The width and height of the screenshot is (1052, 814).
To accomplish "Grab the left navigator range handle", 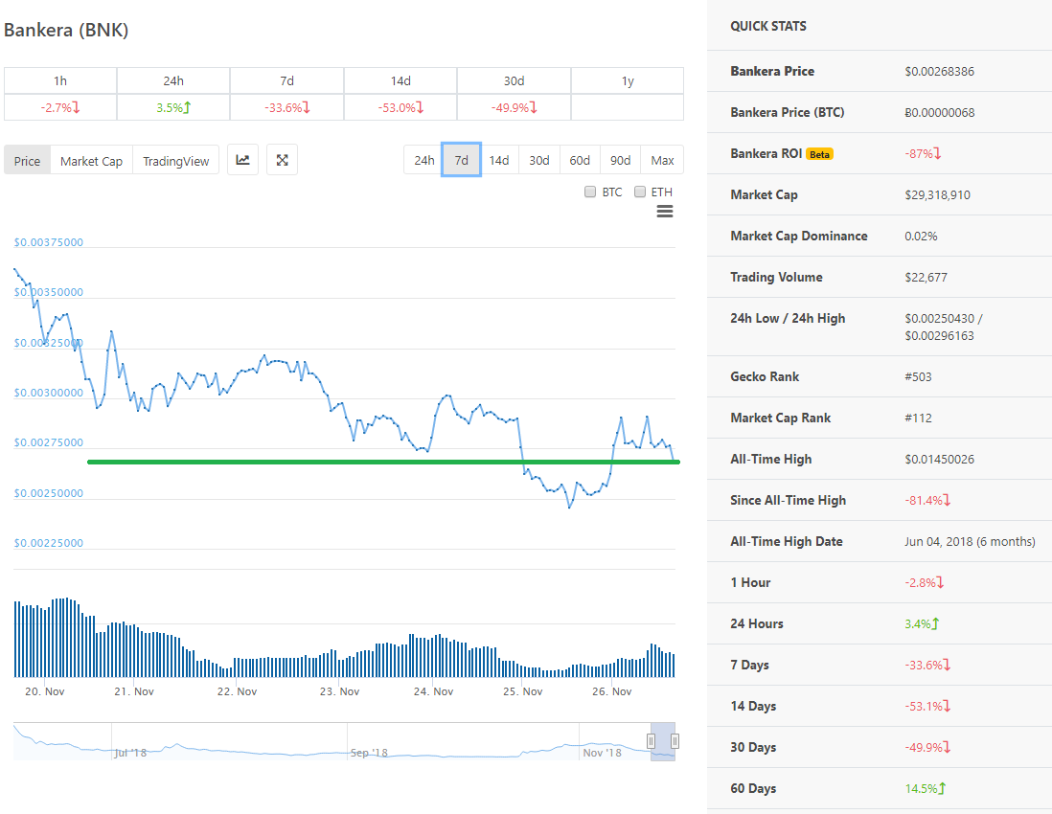I will (x=651, y=741).
